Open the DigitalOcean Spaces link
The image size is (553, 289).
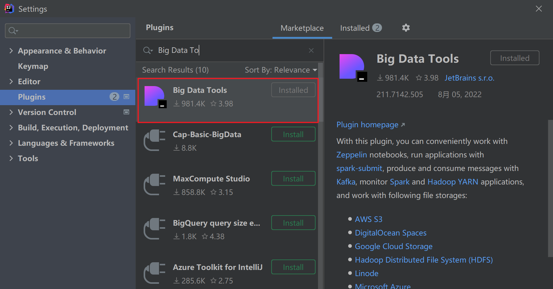point(391,233)
